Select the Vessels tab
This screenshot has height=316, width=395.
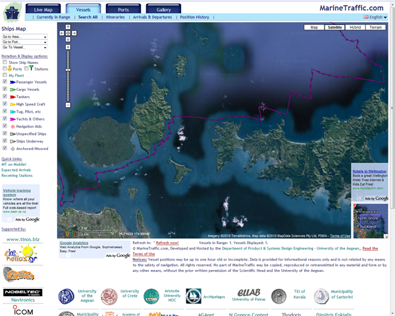tap(84, 9)
